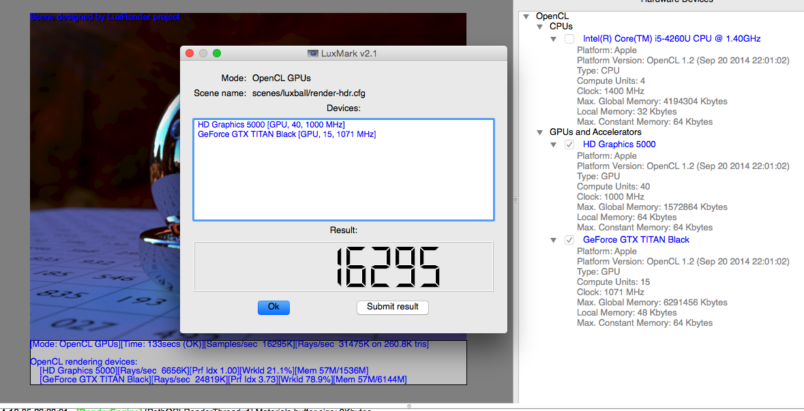The width and height of the screenshot is (804, 411).
Task: Click 'Max. Global Memory: 4194304 Kbytes' text
Action: pyautogui.click(x=652, y=101)
